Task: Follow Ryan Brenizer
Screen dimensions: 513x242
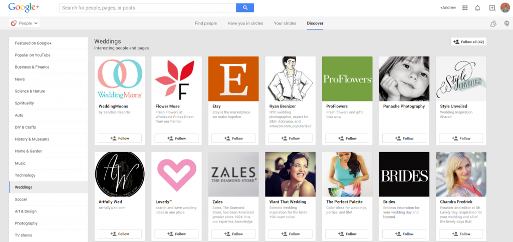Action: (x=291, y=138)
